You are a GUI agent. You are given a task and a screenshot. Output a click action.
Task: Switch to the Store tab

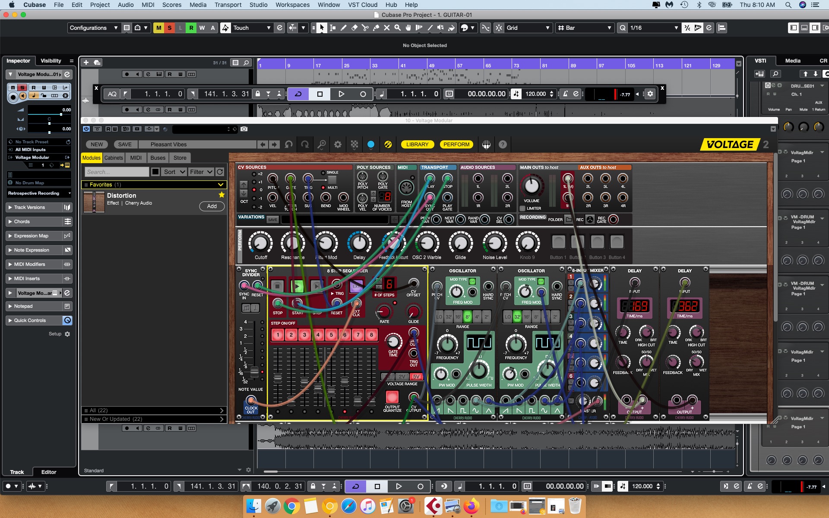click(x=180, y=158)
